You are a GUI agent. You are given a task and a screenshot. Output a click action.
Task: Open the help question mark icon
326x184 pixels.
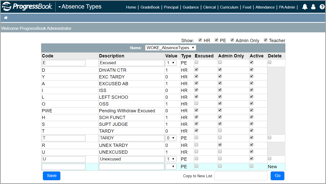[322, 7]
